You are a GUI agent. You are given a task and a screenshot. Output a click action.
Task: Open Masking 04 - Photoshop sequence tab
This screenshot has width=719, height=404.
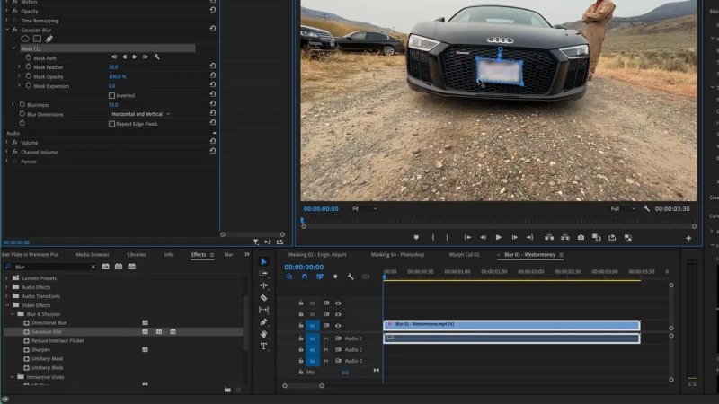397,255
